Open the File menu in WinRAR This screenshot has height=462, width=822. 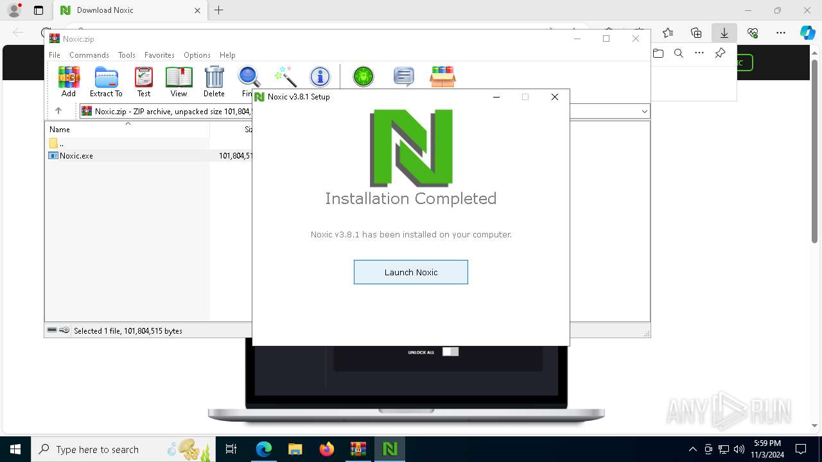pos(55,55)
